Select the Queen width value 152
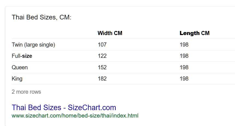This screenshot has width=235, height=126. point(102,67)
